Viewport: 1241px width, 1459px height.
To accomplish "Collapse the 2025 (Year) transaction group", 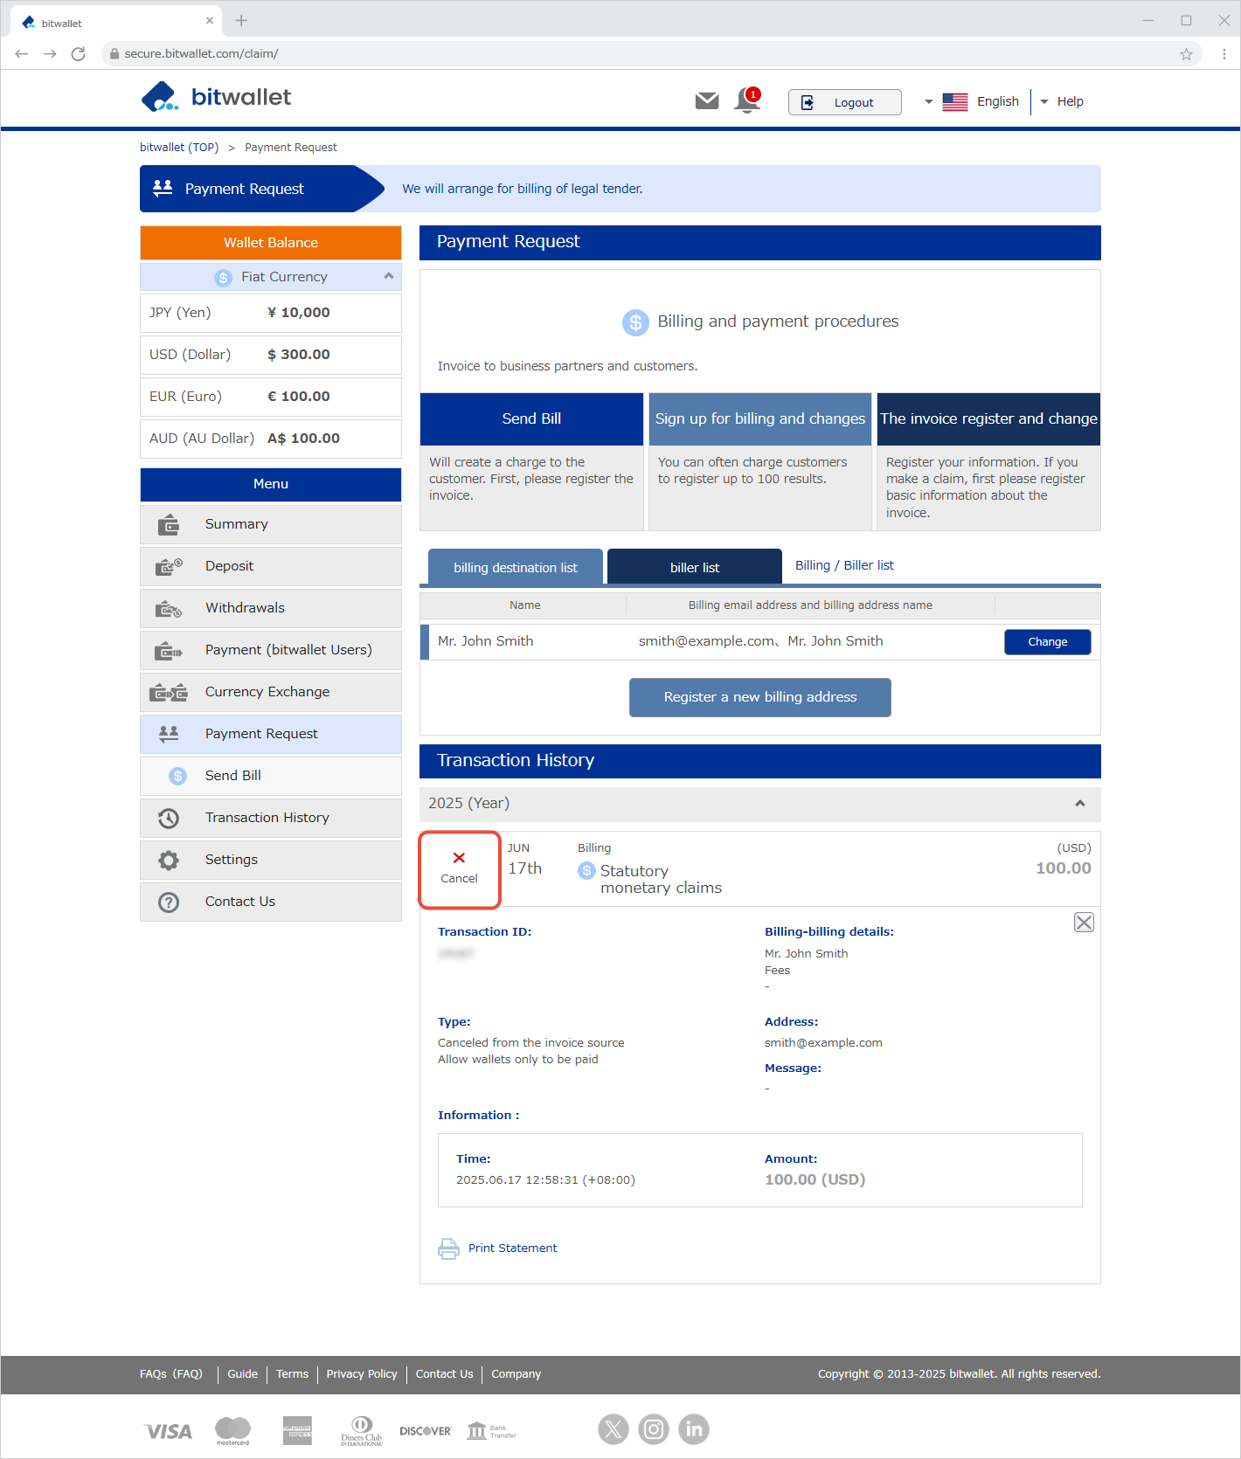I will (1079, 804).
